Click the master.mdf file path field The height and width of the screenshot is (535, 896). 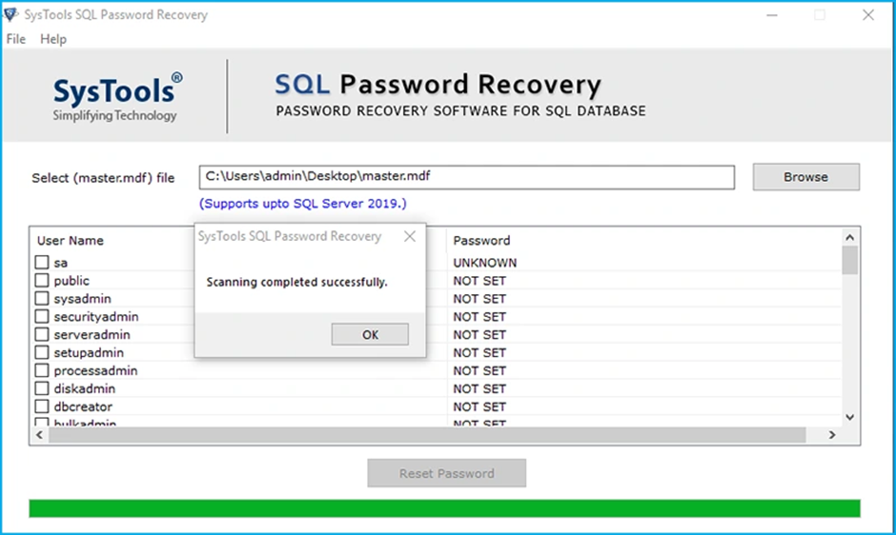point(466,177)
